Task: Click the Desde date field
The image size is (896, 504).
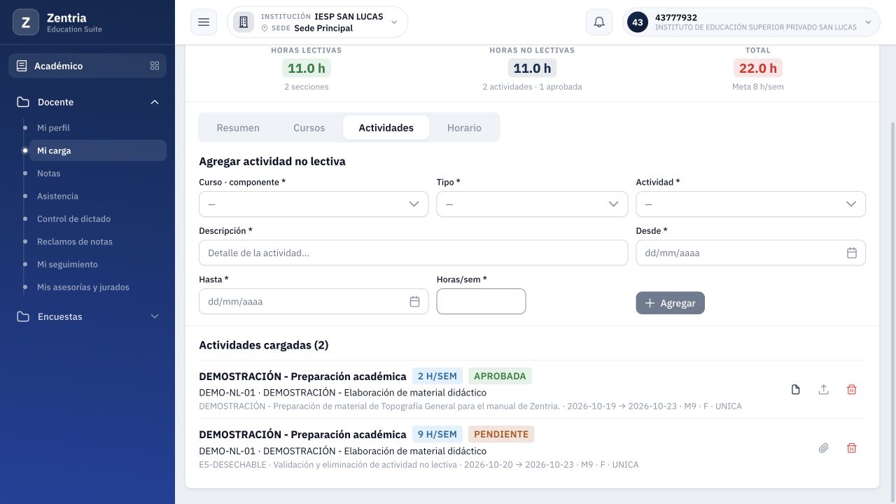Action: tap(750, 253)
